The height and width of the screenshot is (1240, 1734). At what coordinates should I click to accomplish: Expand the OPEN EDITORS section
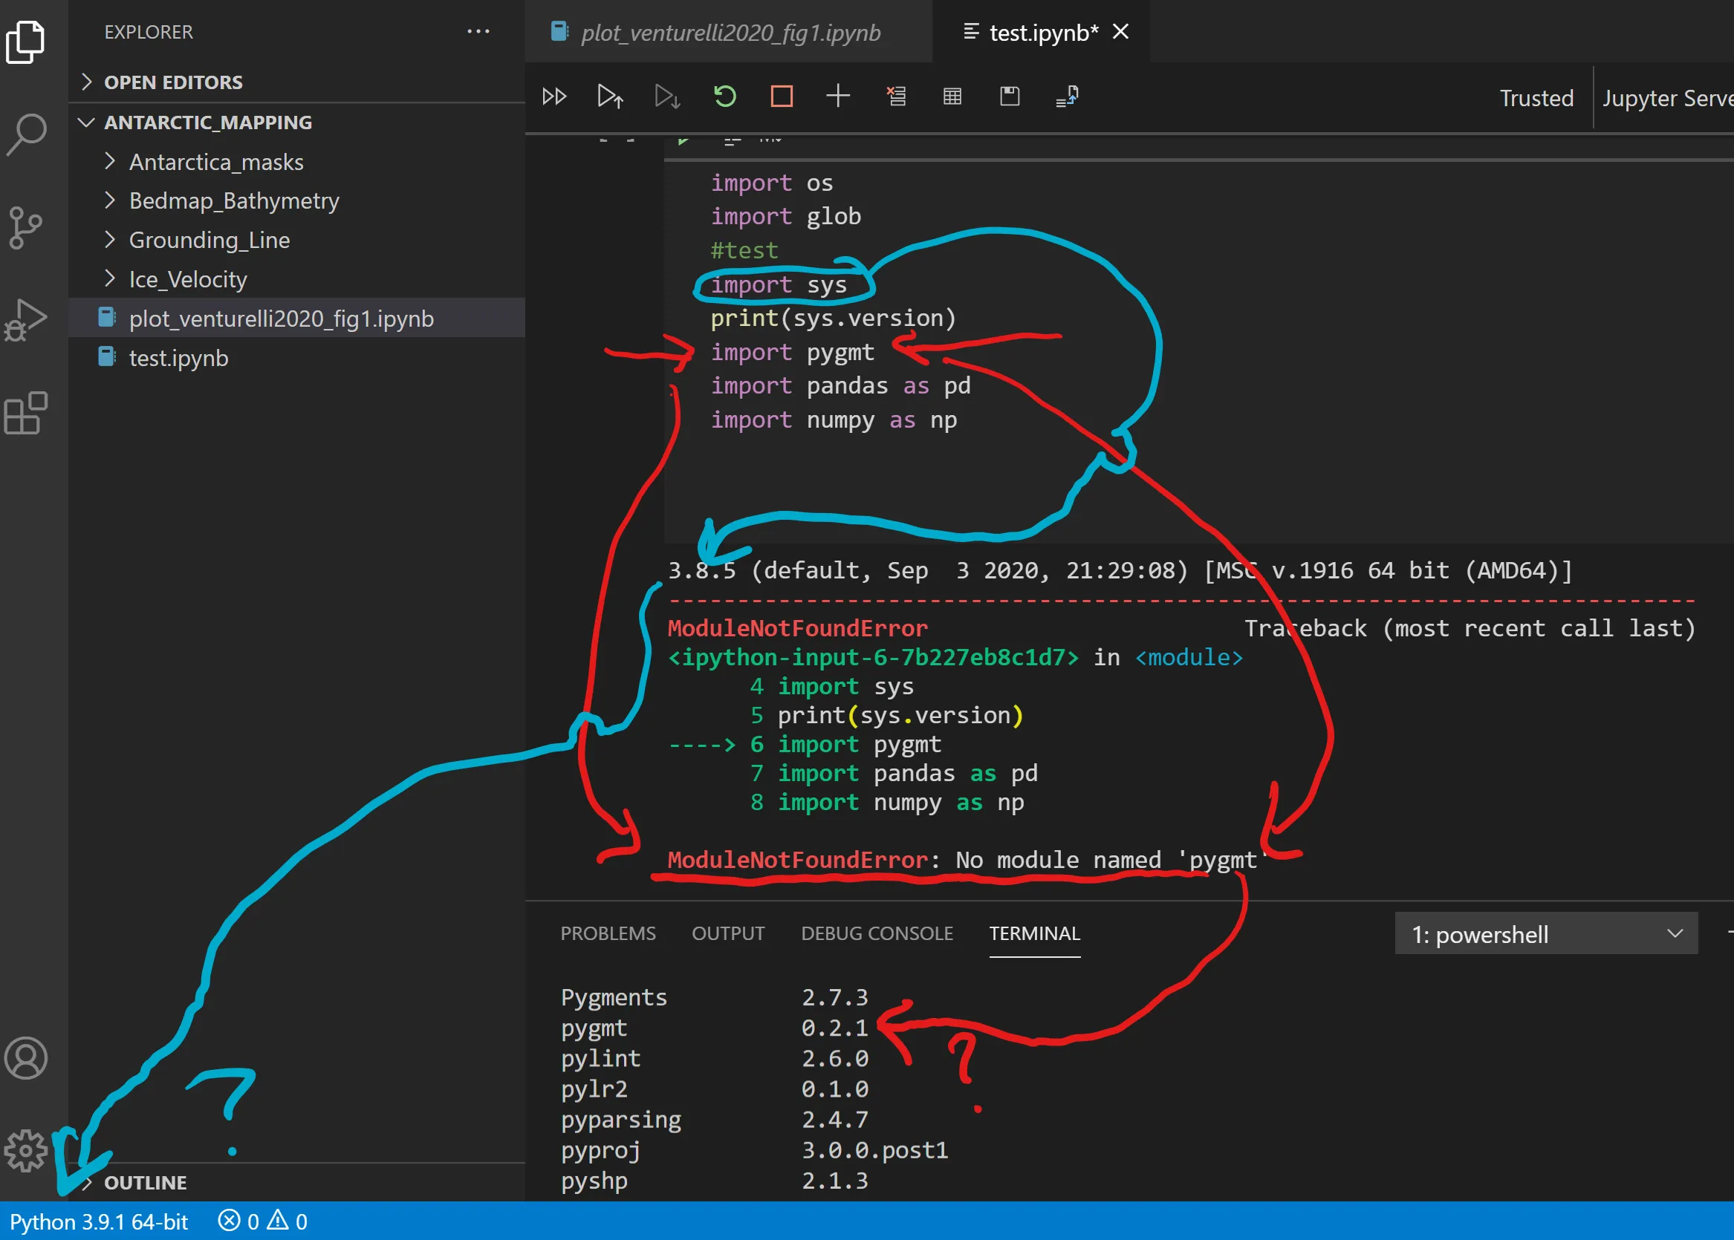point(172,82)
